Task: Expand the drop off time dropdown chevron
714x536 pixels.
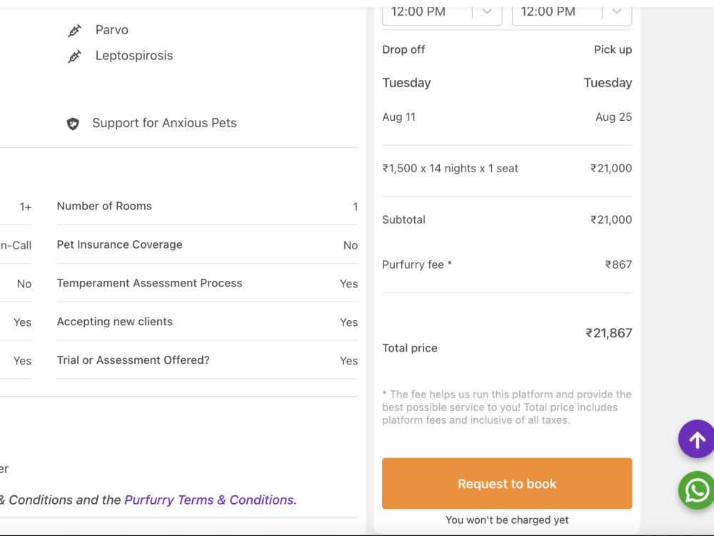Action: pyautogui.click(x=487, y=11)
